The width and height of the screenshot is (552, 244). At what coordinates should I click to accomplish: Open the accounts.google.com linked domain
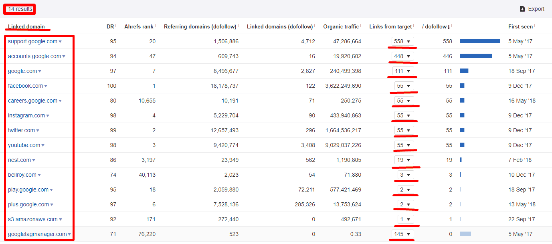coord(34,56)
